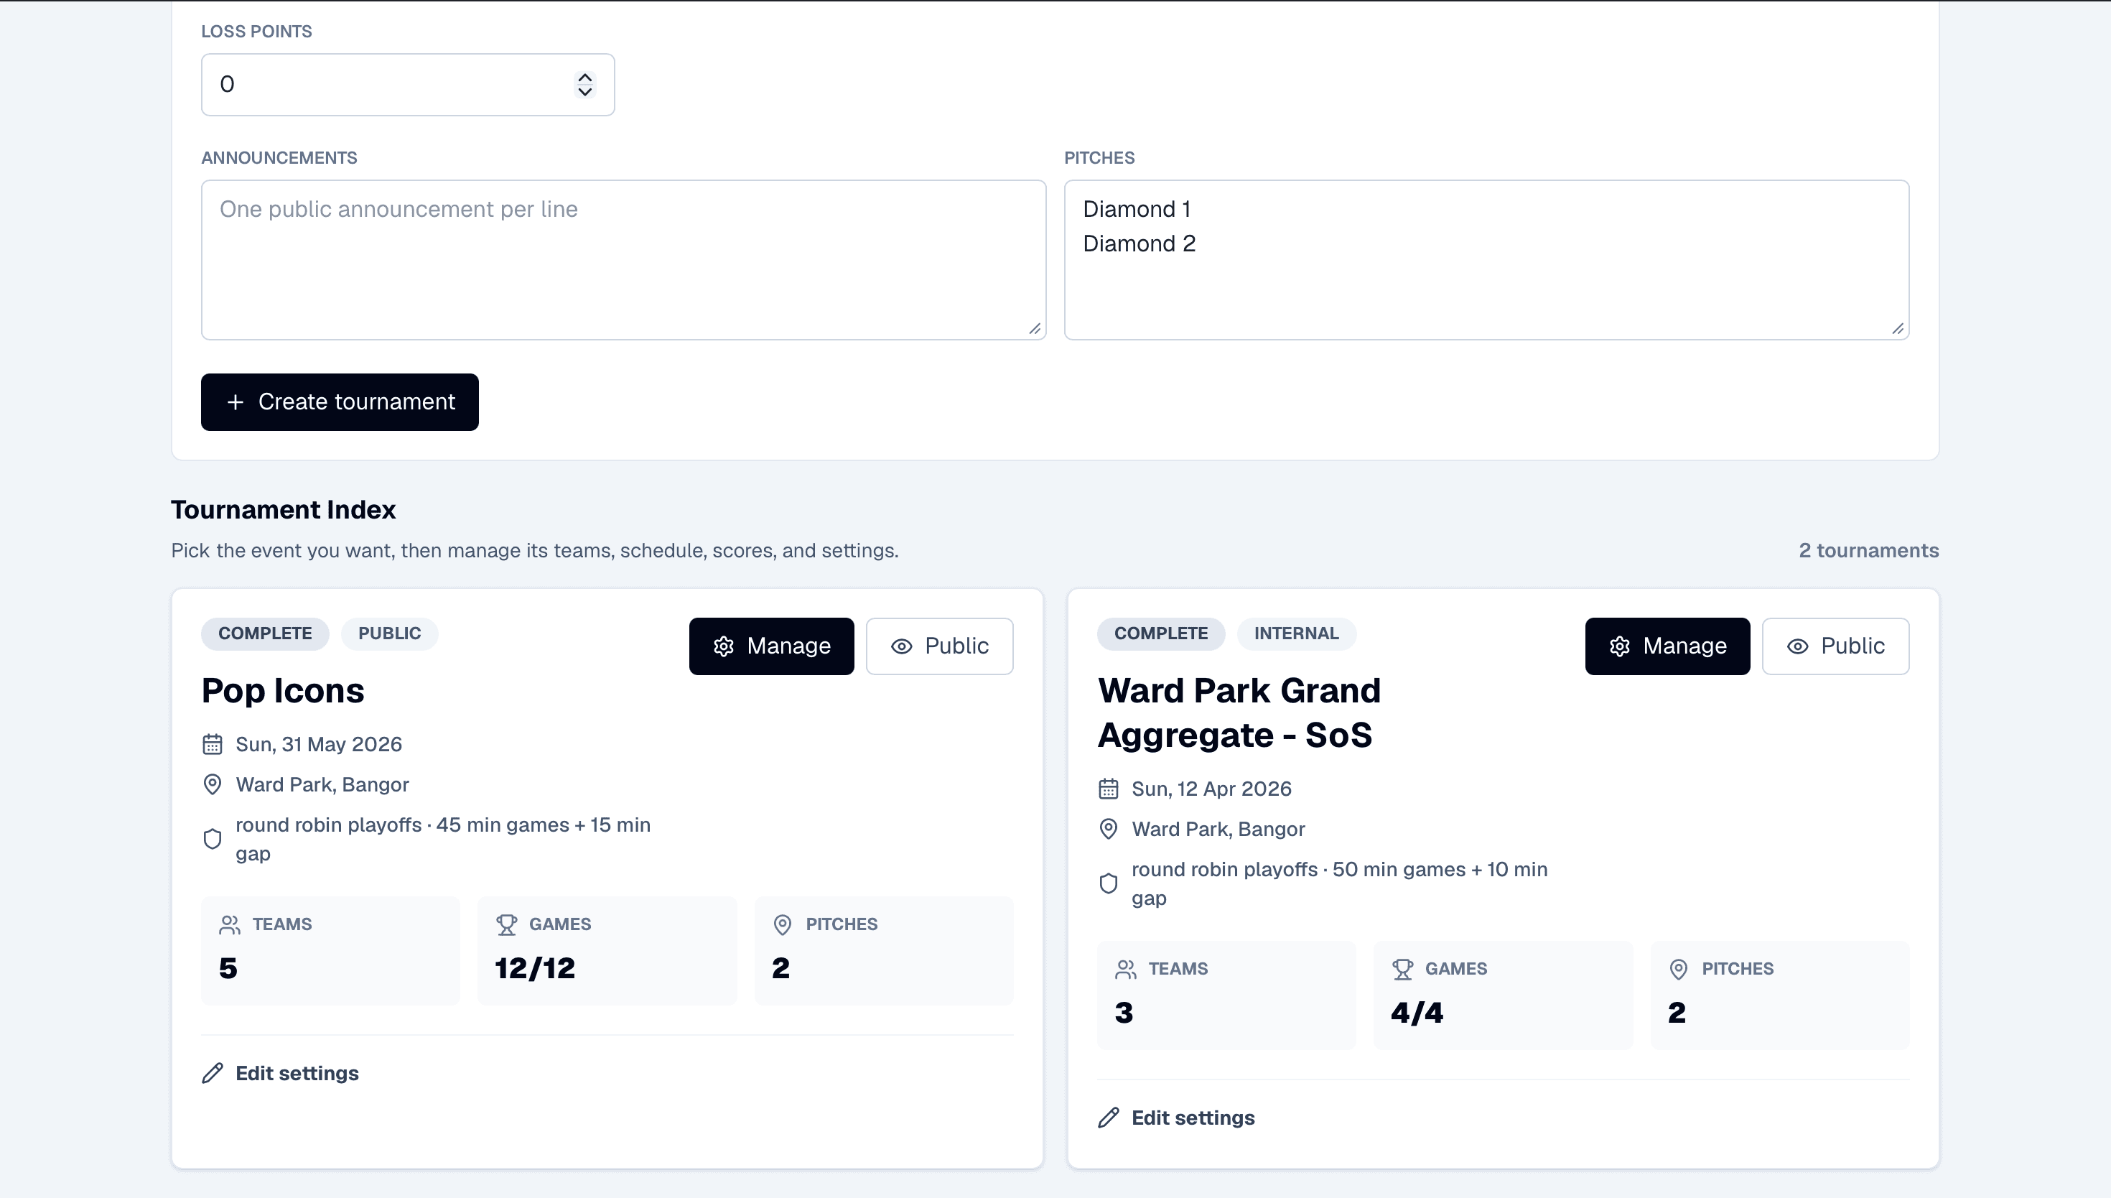Open Manage for Pop Icons
The image size is (2111, 1198).
tap(771, 646)
